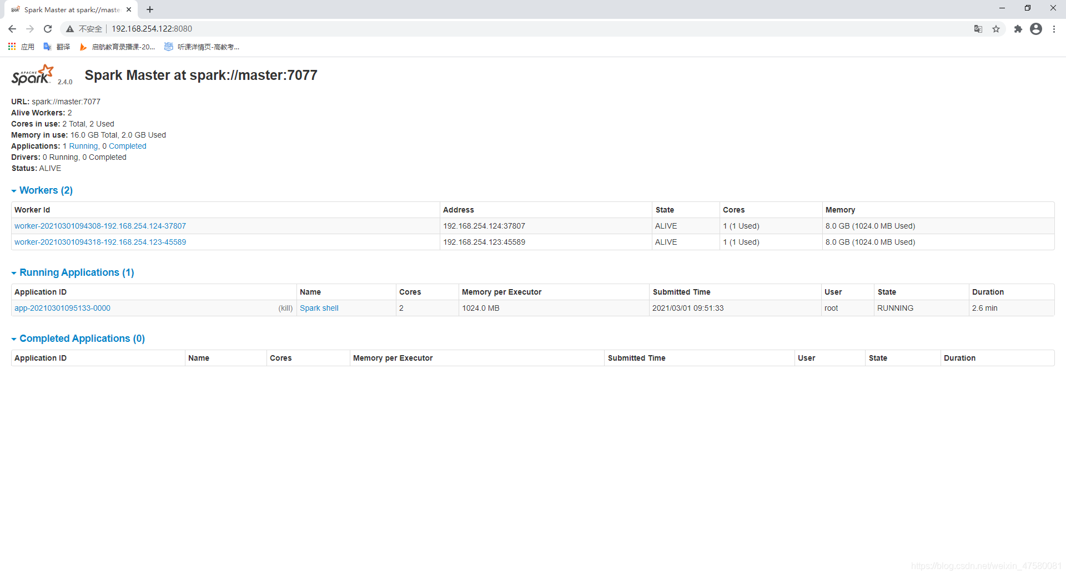The height and width of the screenshot is (576, 1066).
Task: Bookmark this page with the star icon
Action: [996, 29]
